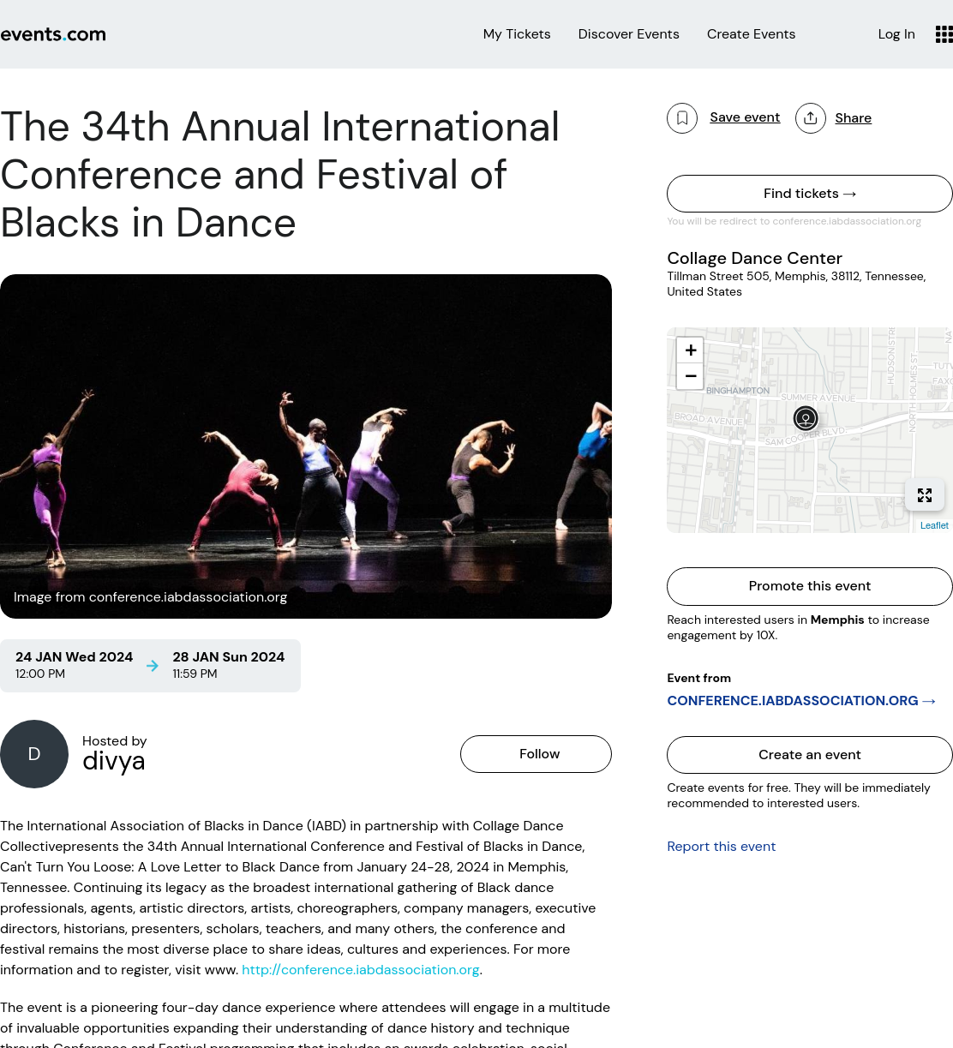This screenshot has width=953, height=1048.
Task: Click the events.com logo
Action: [53, 34]
